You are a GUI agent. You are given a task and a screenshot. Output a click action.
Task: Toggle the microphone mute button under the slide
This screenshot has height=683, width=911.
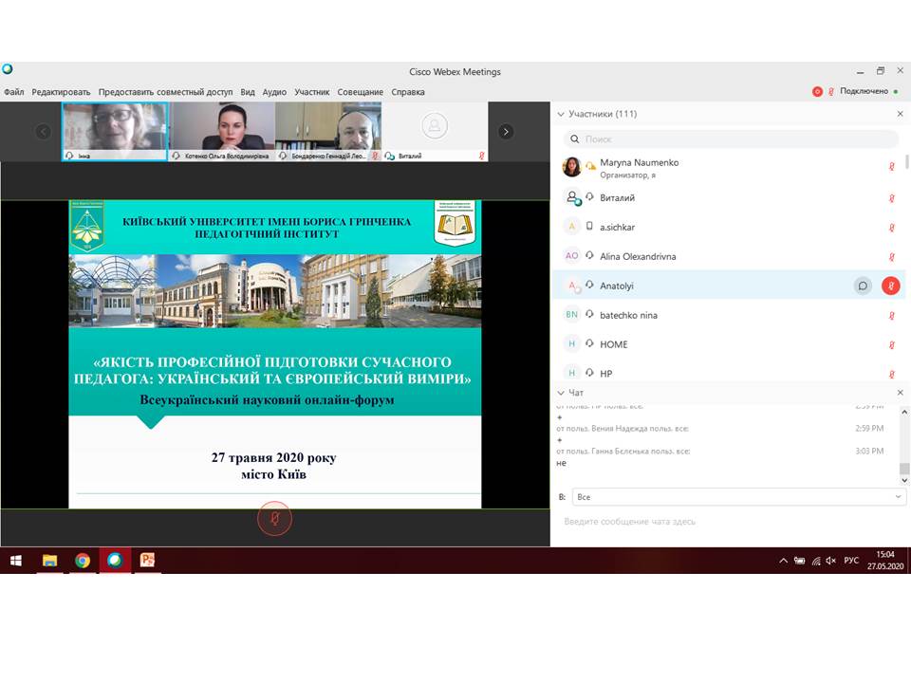click(x=274, y=519)
